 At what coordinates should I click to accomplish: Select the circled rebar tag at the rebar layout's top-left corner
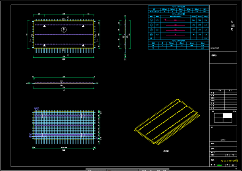pos(37,108)
